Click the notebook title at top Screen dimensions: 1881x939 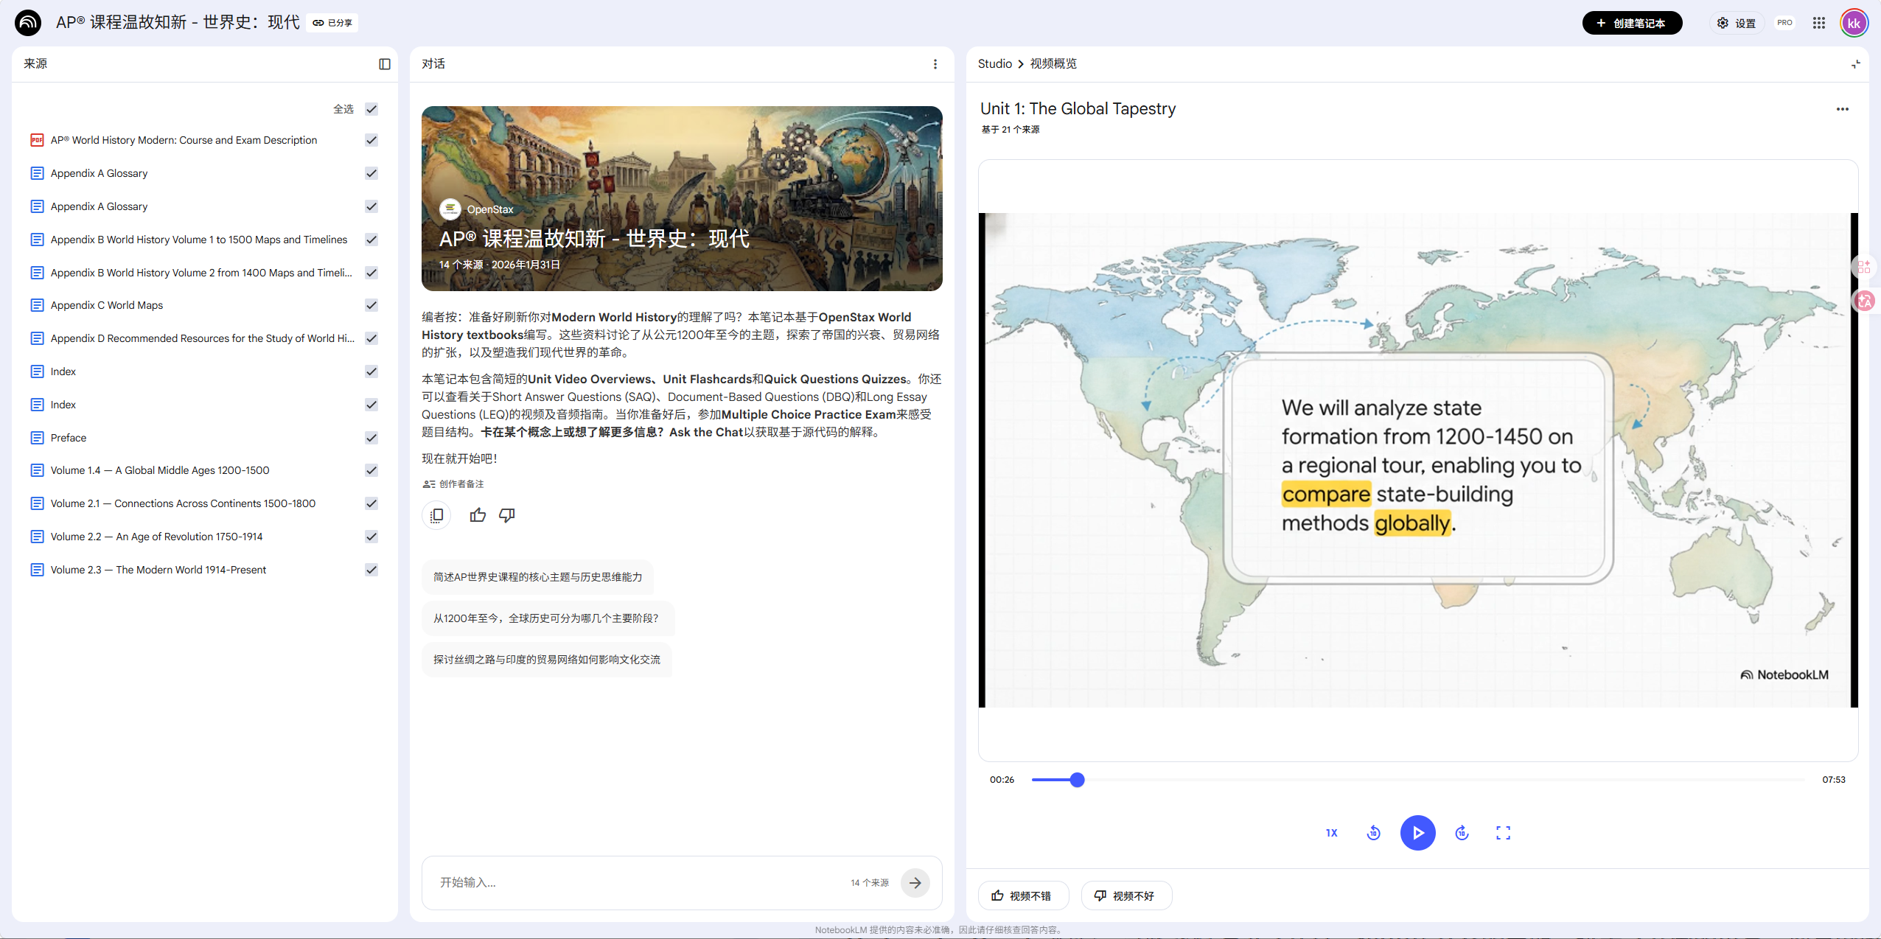tap(178, 23)
